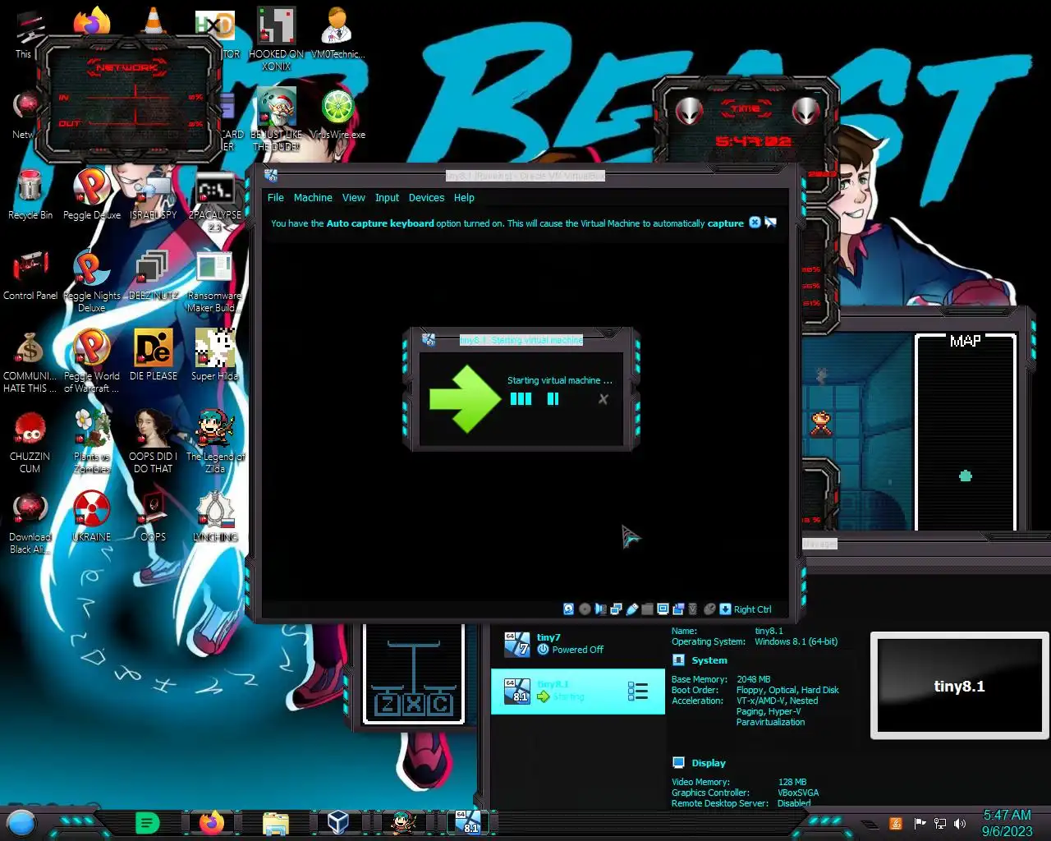Open the Devices menu
This screenshot has height=841, width=1051.
426,198
